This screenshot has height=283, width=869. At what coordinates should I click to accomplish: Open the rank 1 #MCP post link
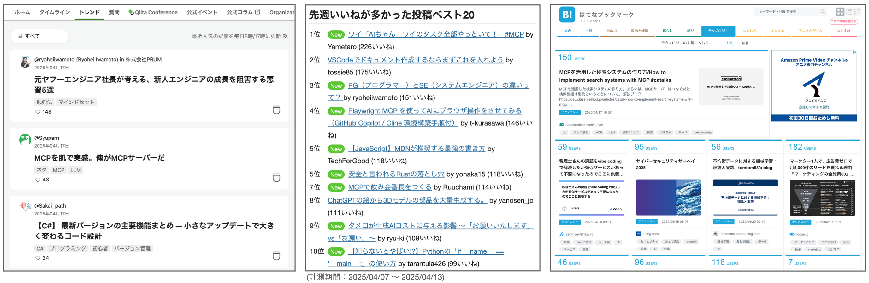point(436,34)
